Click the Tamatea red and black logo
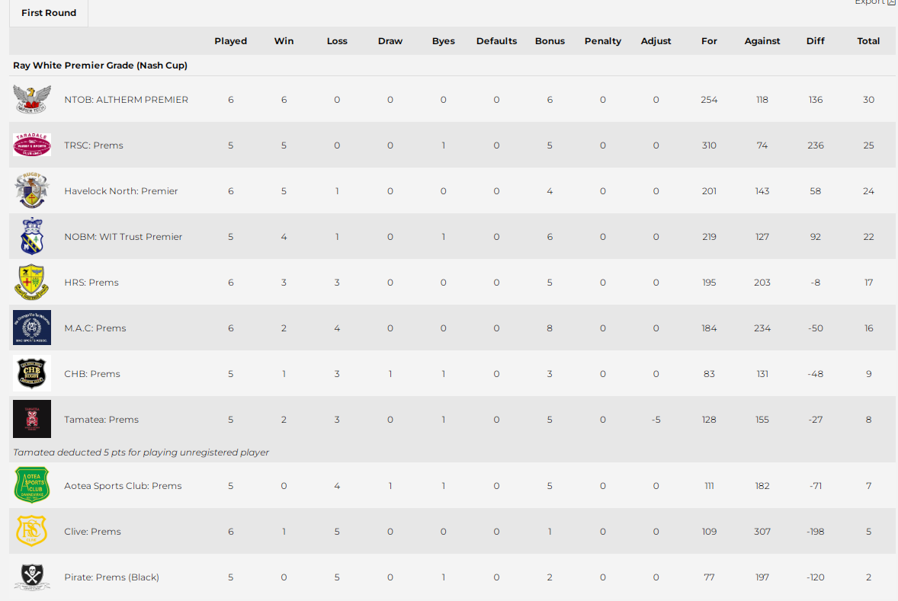Viewport: 898px width, 601px height. [32, 419]
